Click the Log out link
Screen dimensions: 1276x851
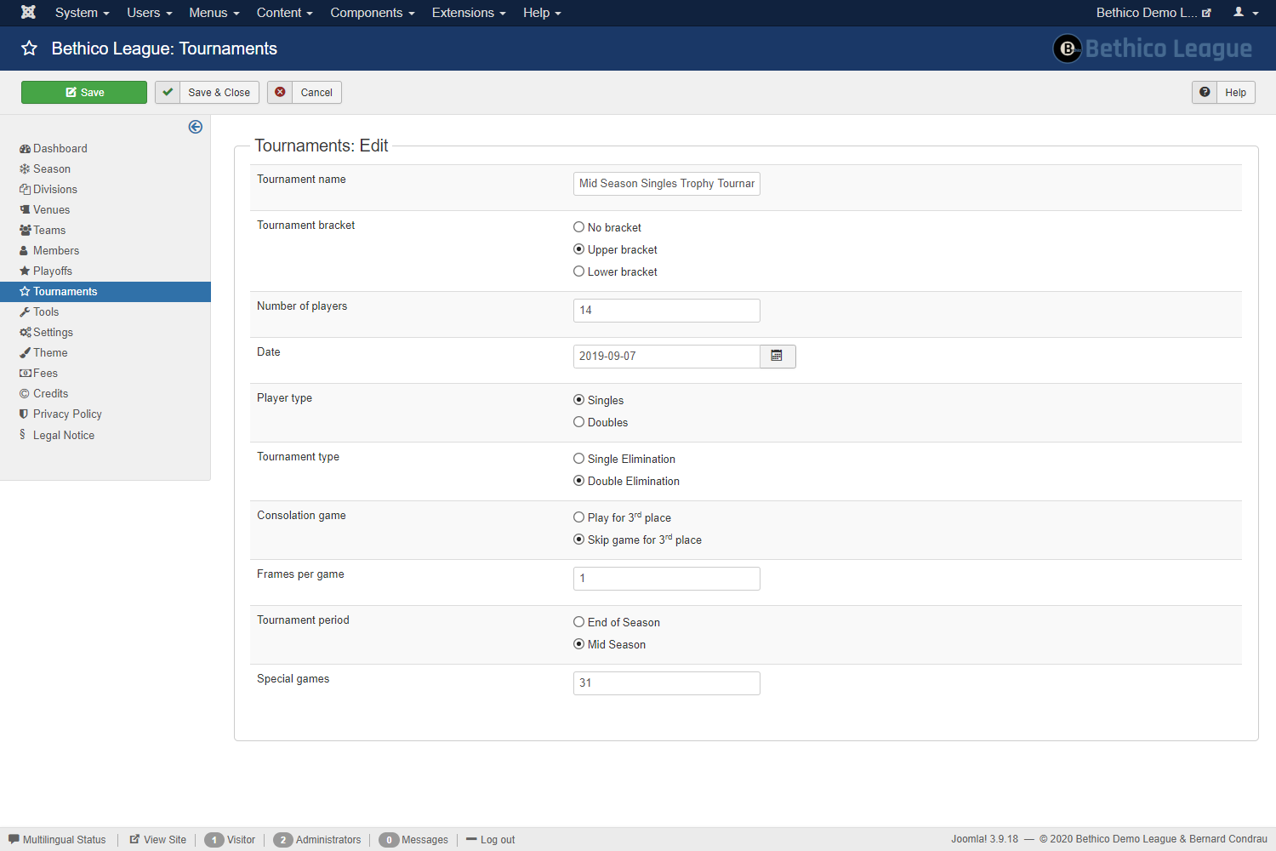click(497, 840)
